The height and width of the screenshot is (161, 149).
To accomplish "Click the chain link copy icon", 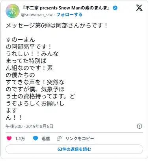I will point(59,139).
